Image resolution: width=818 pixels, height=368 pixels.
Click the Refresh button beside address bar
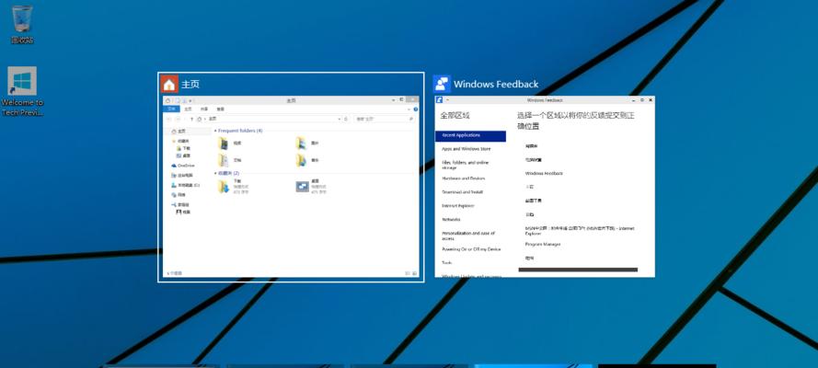[346, 119]
